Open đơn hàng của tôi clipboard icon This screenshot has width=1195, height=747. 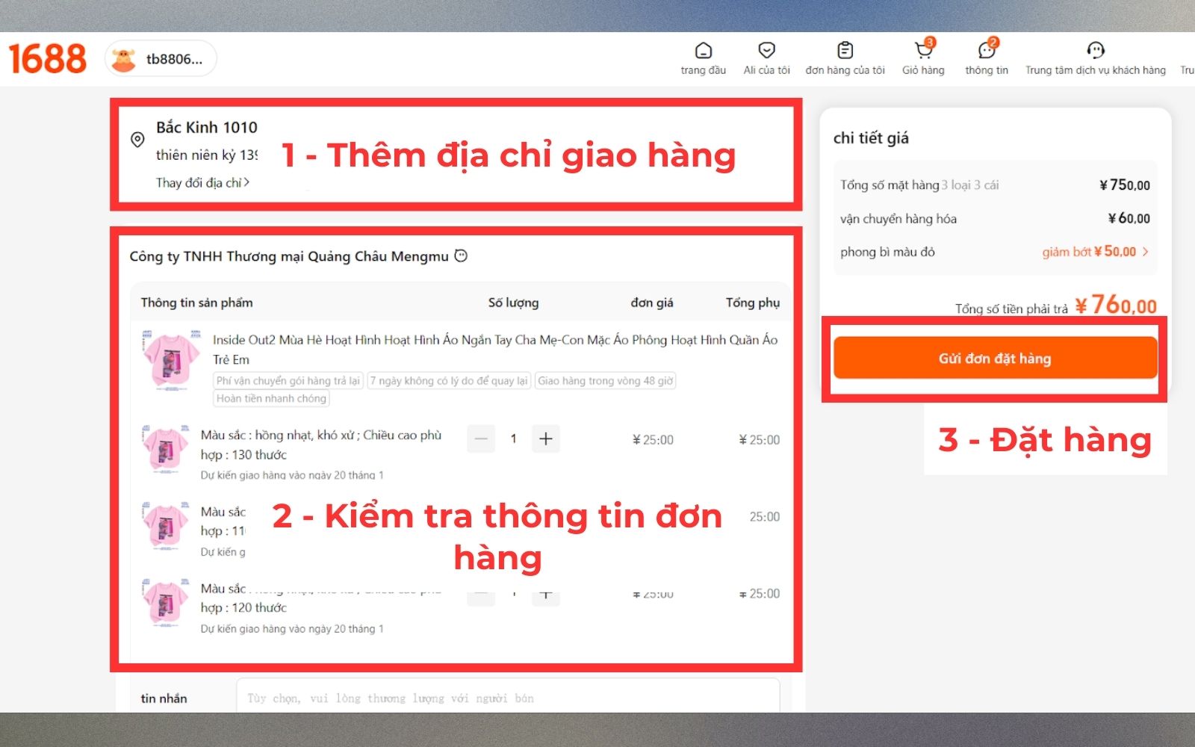[x=845, y=51]
